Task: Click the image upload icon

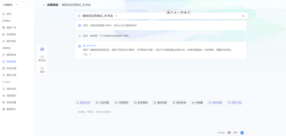Action: pyautogui.click(x=229, y=133)
